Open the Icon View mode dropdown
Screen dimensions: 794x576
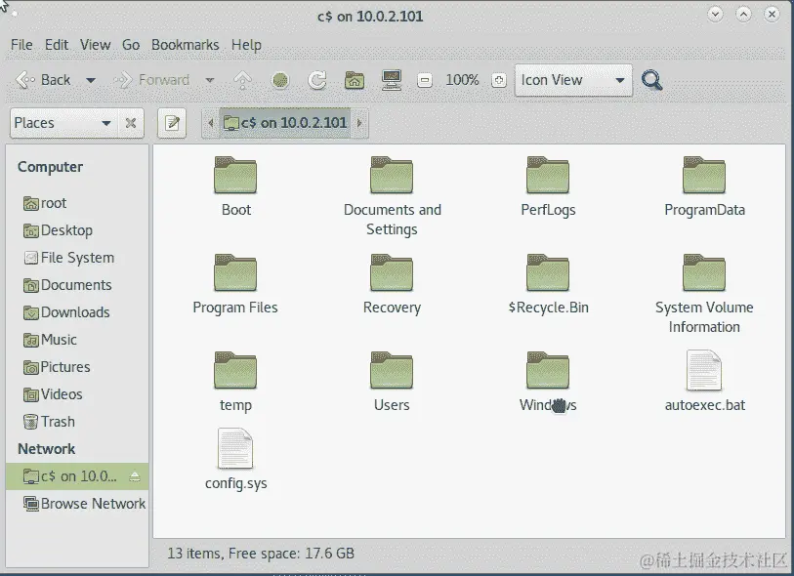[573, 80]
